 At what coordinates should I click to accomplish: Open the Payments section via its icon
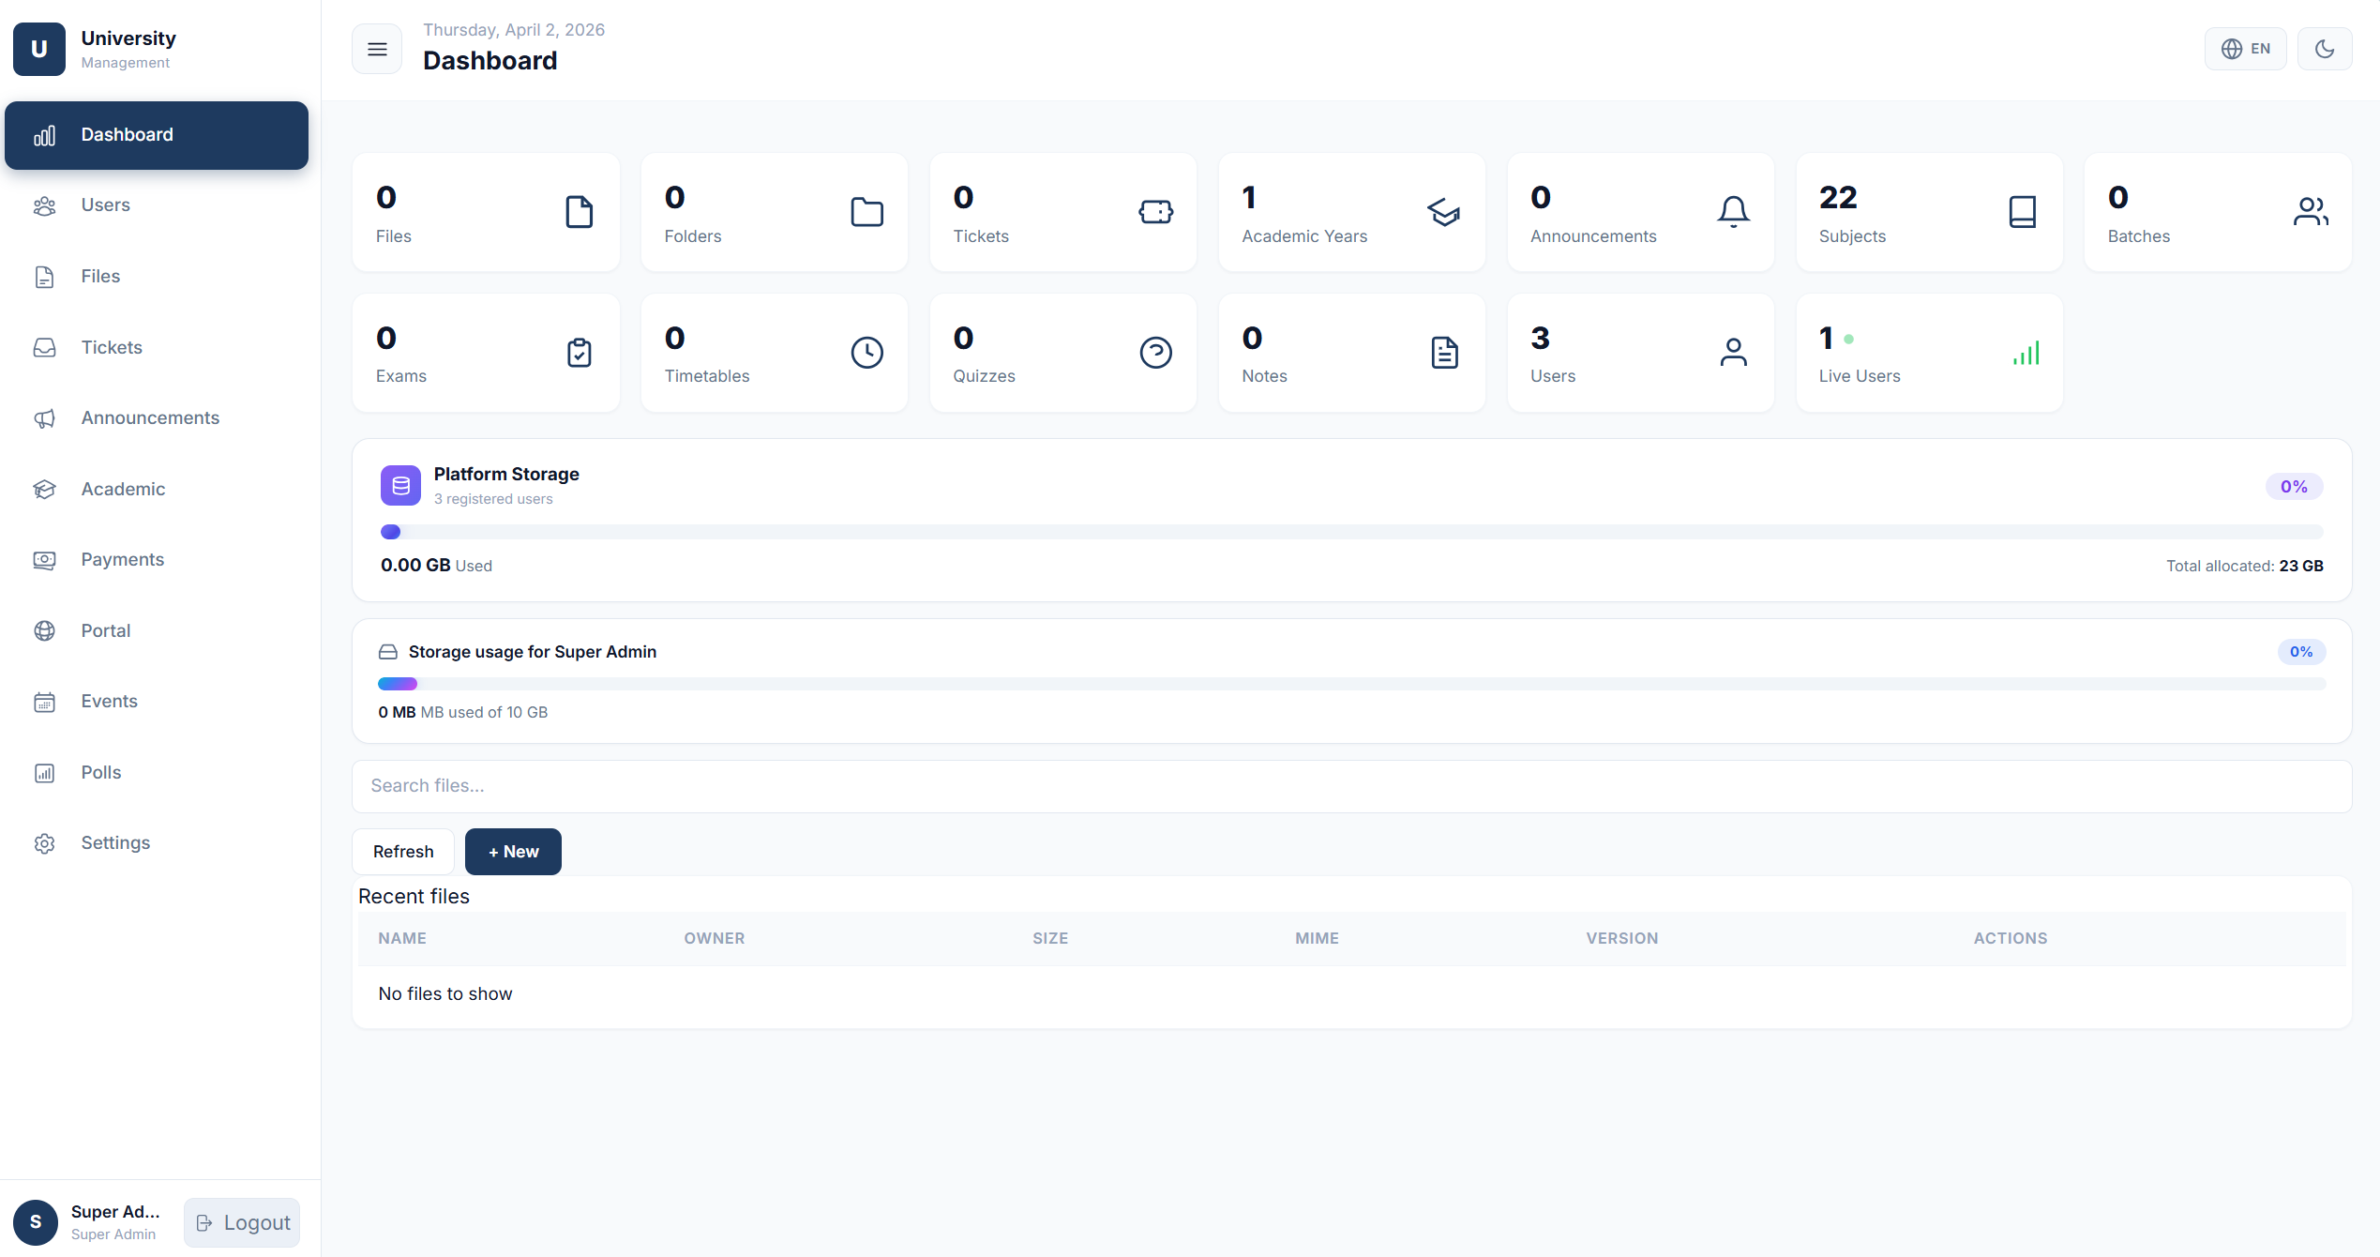pos(45,559)
